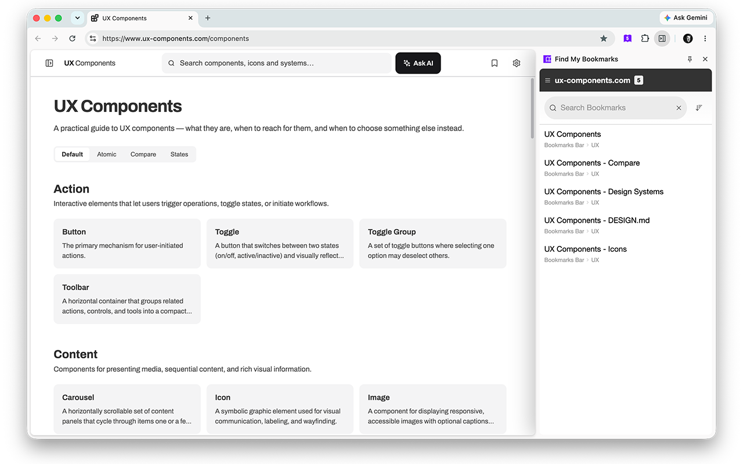Close the UX Components browser tab
The height and width of the screenshot is (464, 743).
pos(190,18)
